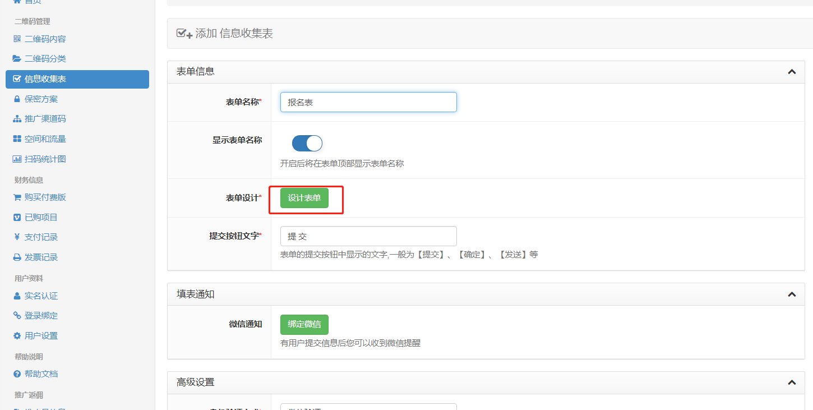The image size is (813, 410).
Task: Open 支付记录 payment records
Action: [39, 237]
